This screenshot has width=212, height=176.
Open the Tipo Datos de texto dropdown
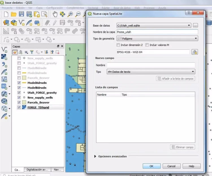coord(151,72)
